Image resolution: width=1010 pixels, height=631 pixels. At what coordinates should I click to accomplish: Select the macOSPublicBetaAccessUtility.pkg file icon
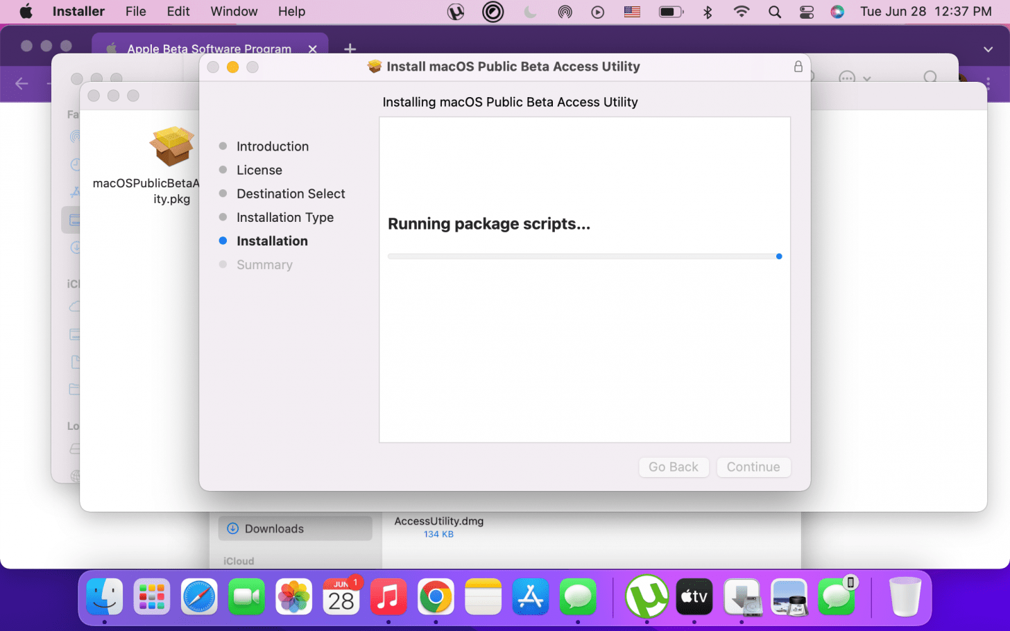point(171,146)
